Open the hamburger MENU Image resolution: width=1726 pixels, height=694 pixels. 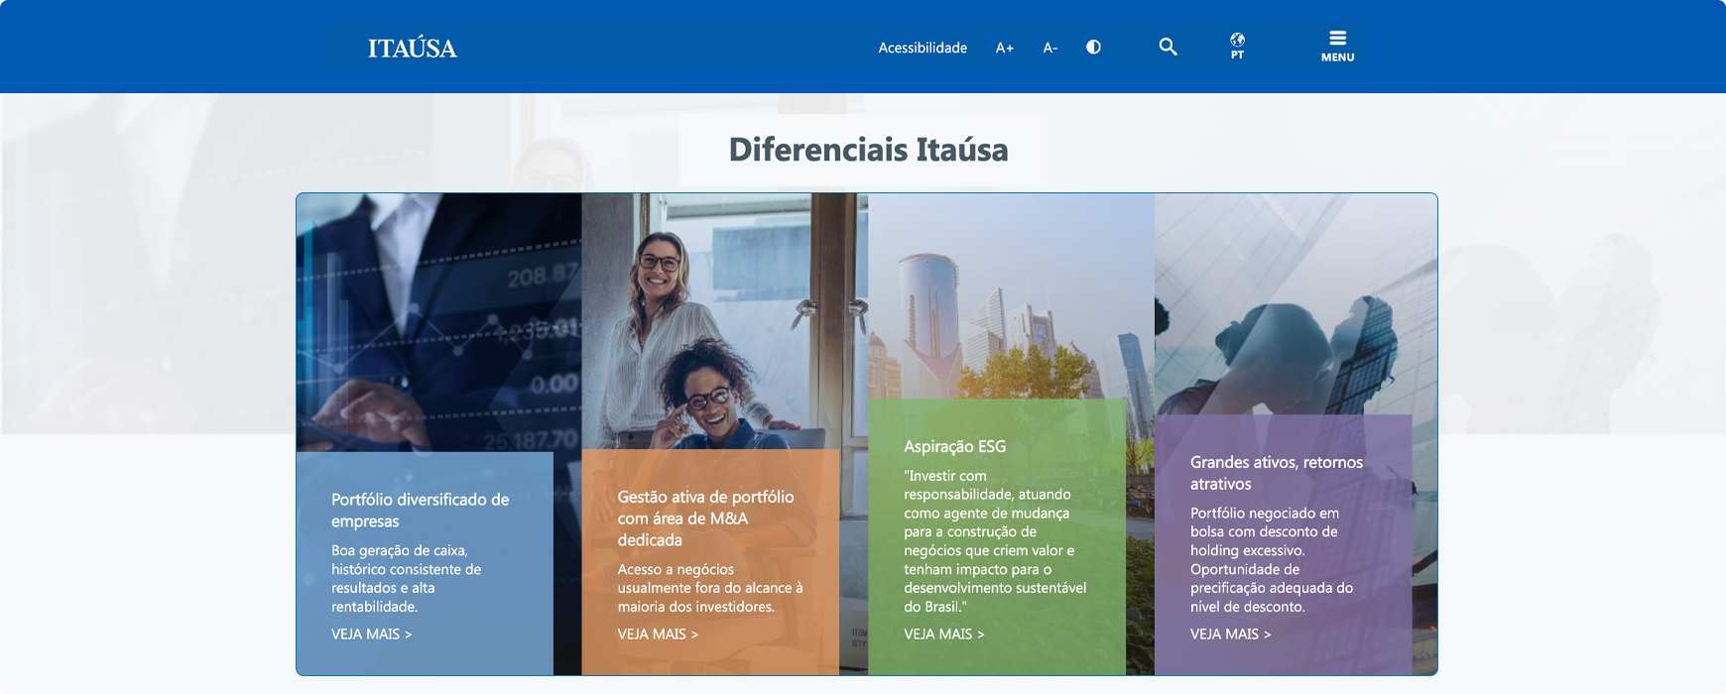[x=1337, y=46]
